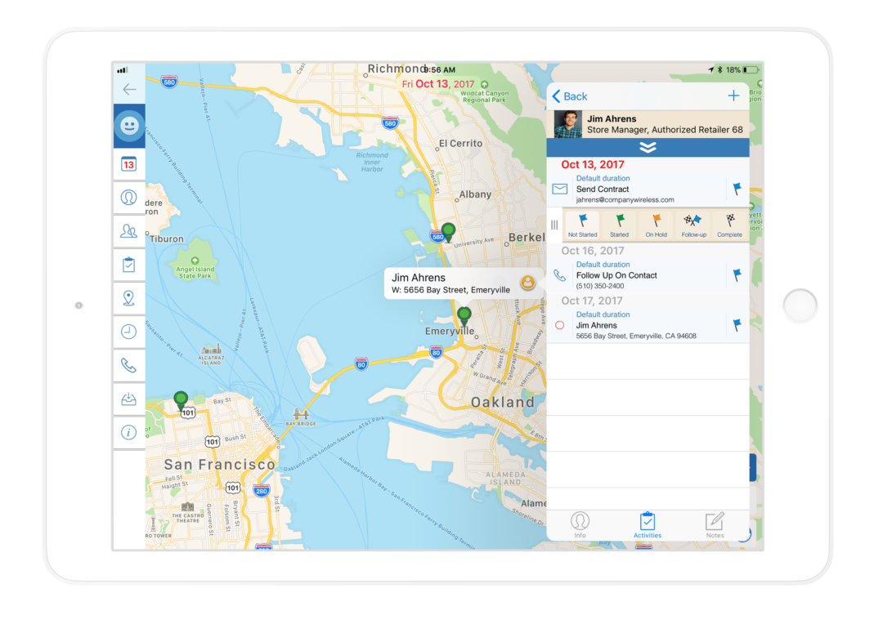Screen dimensions: 883x624
Task: Click the Default duration link for Send Contract
Action: point(603,178)
